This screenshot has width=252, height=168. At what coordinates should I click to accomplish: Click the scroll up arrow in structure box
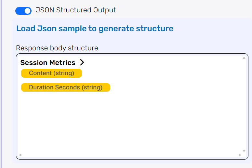tap(244, 58)
